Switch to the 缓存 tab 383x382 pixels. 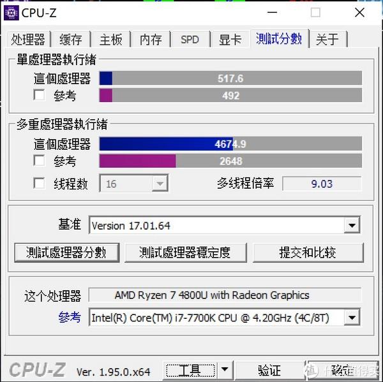pyautogui.click(x=71, y=40)
